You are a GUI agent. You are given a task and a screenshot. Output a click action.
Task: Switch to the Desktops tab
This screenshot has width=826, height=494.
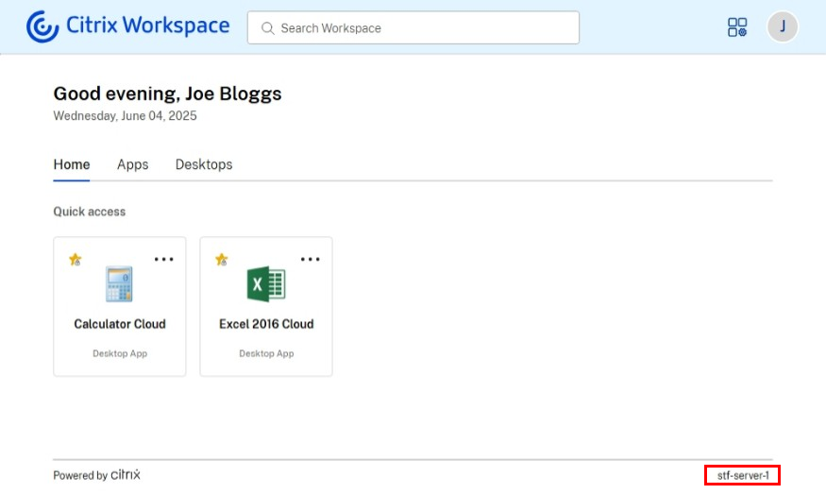pyautogui.click(x=204, y=164)
